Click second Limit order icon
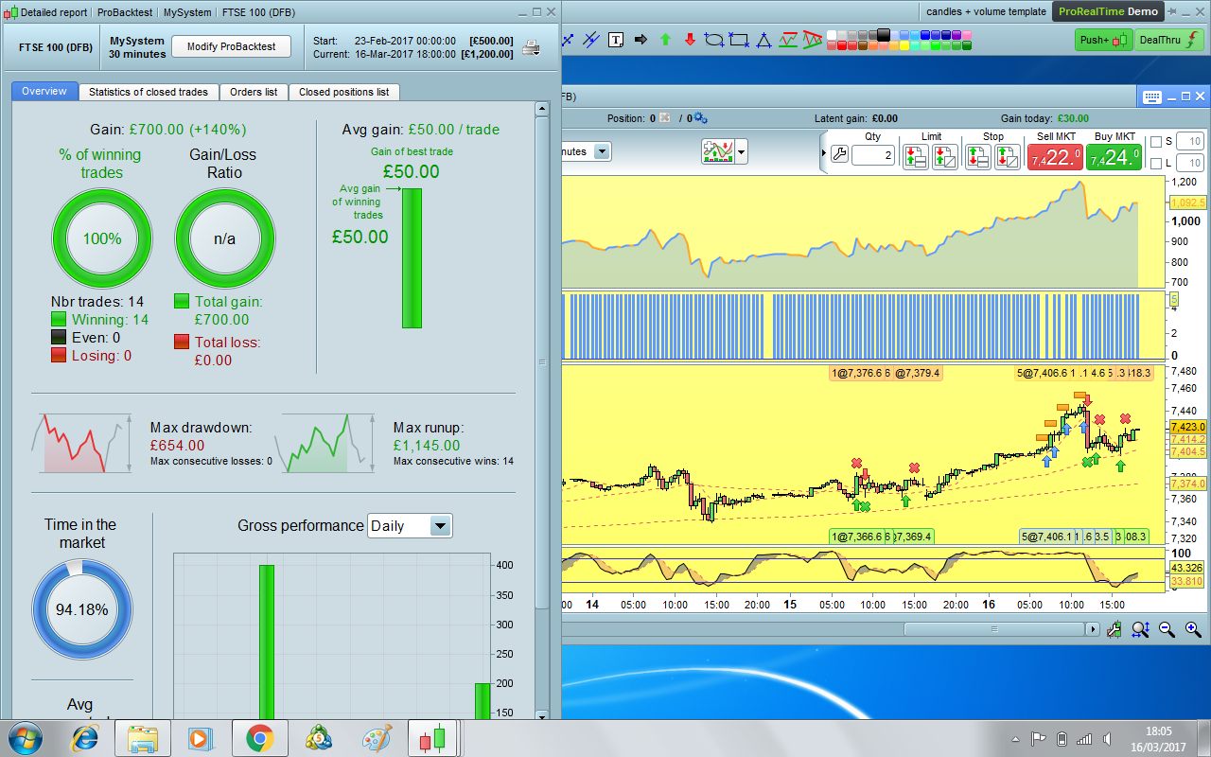This screenshot has width=1211, height=757. coord(944,157)
